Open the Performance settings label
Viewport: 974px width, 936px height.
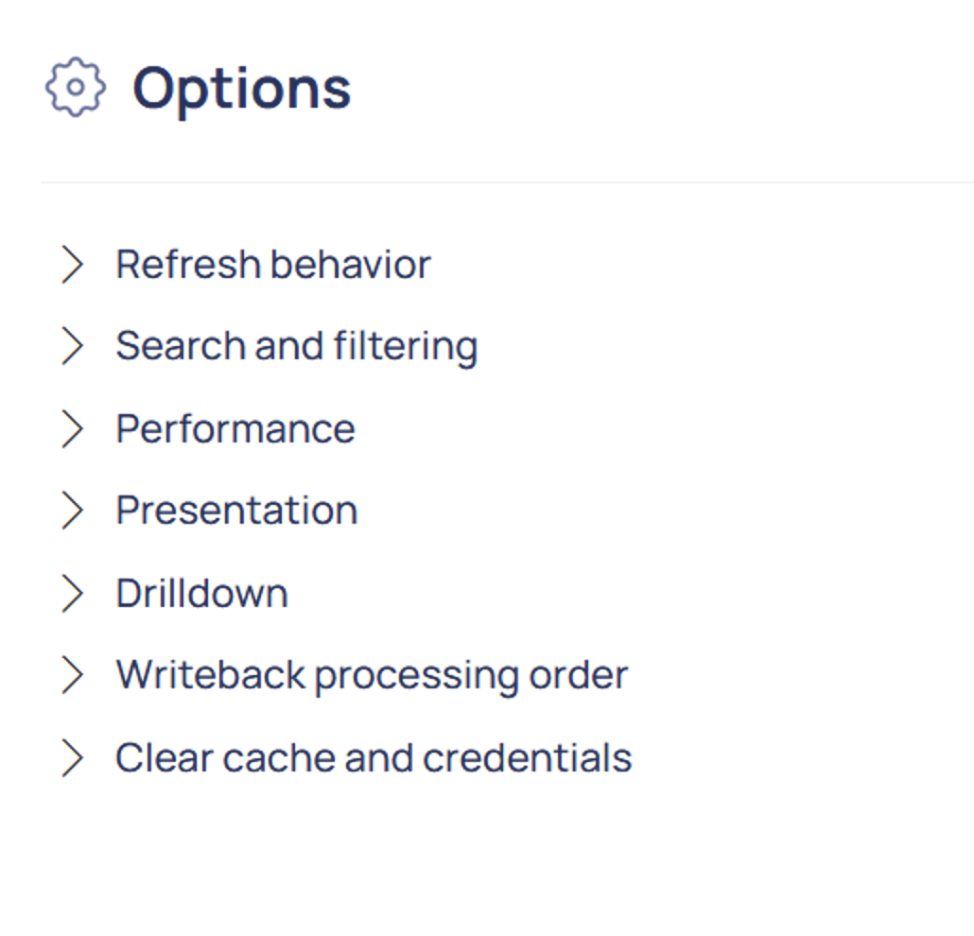click(235, 429)
